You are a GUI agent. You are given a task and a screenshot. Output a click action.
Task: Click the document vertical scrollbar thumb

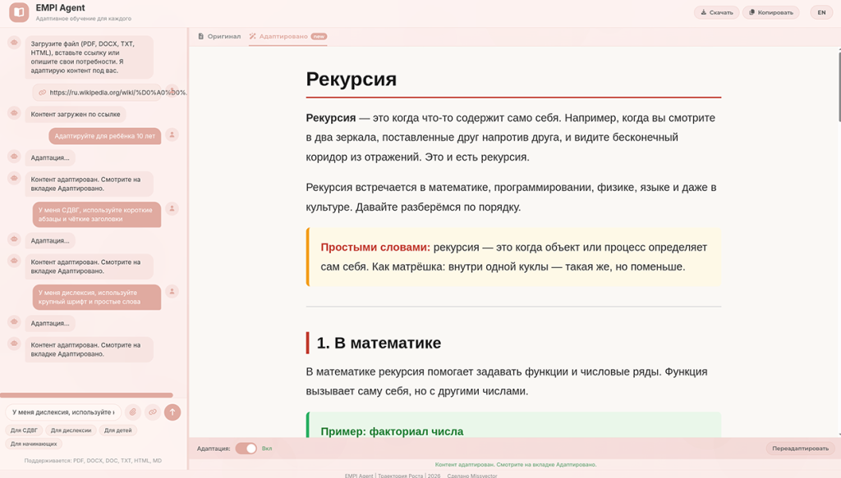[x=839, y=85]
